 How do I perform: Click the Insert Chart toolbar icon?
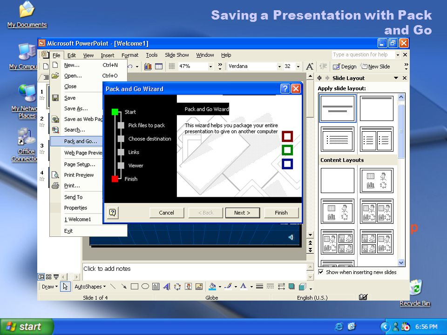(x=148, y=67)
